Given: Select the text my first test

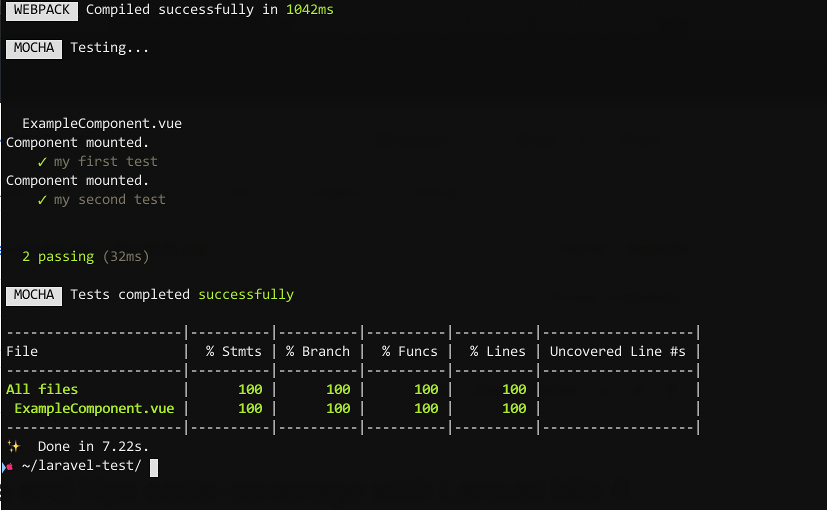Looking at the screenshot, I should (105, 161).
